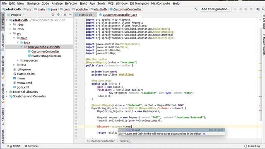Open the DB Browser side tab
The image size is (265, 149).
[x=2, y=42]
